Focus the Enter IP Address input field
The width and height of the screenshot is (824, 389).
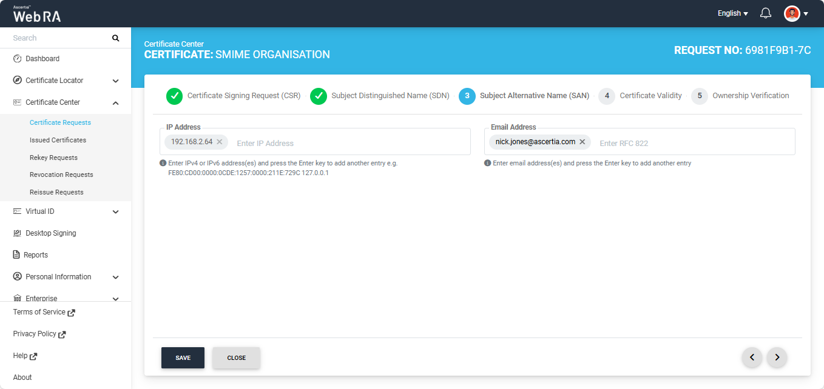click(346, 144)
